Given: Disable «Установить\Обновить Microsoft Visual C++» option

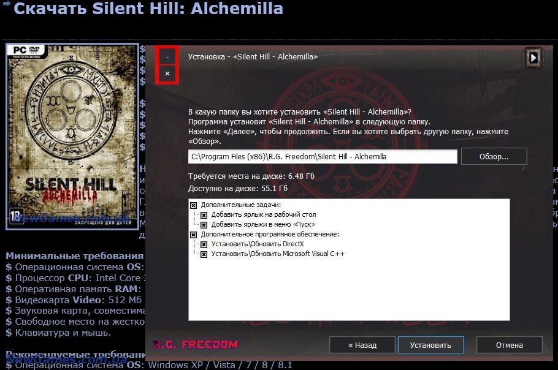Looking at the screenshot, I should [x=204, y=254].
